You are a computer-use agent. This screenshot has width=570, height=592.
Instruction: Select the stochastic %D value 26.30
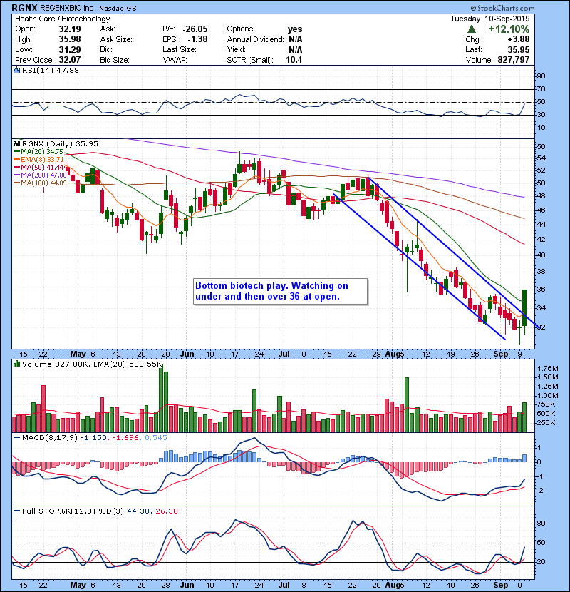tap(166, 511)
